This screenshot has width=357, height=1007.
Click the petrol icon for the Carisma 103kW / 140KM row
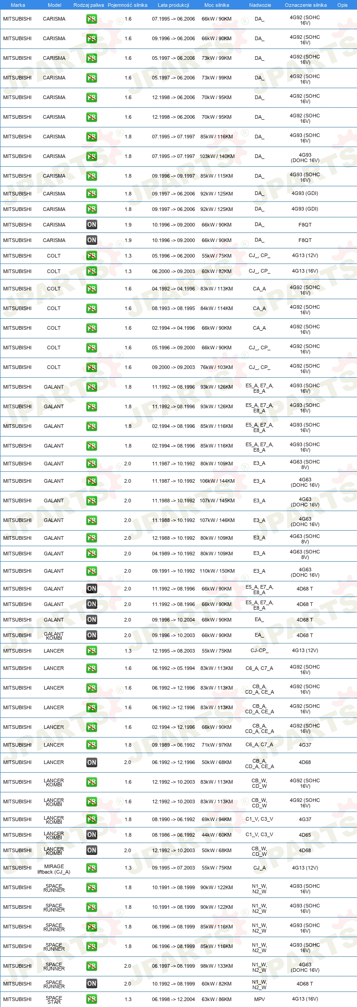pyautogui.click(x=92, y=156)
